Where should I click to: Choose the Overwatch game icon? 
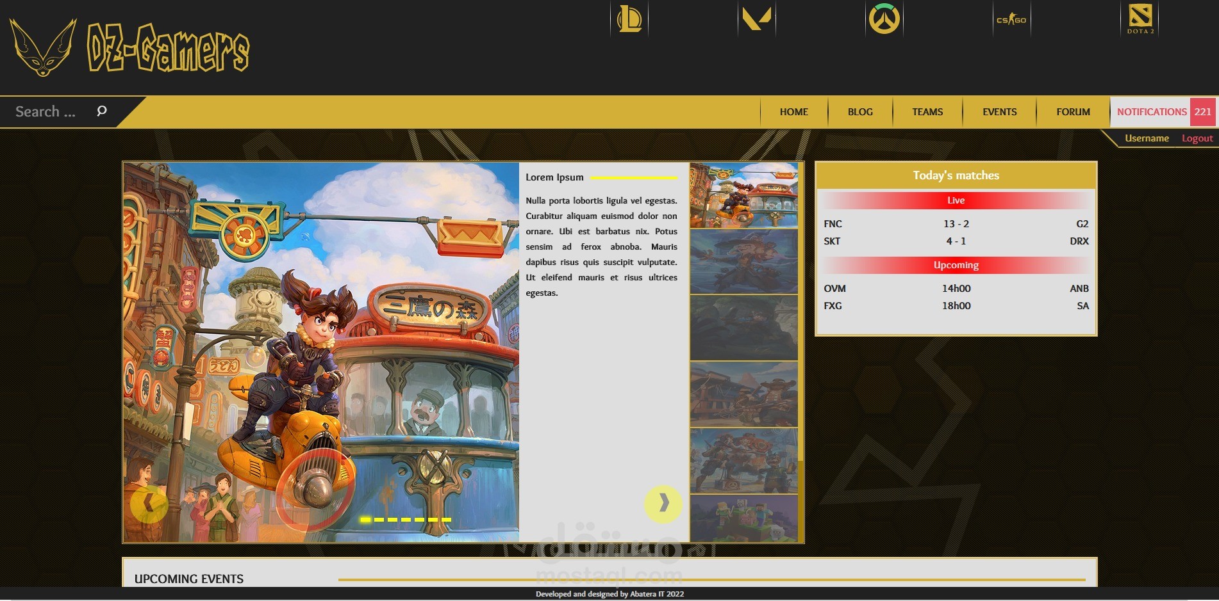click(x=884, y=19)
